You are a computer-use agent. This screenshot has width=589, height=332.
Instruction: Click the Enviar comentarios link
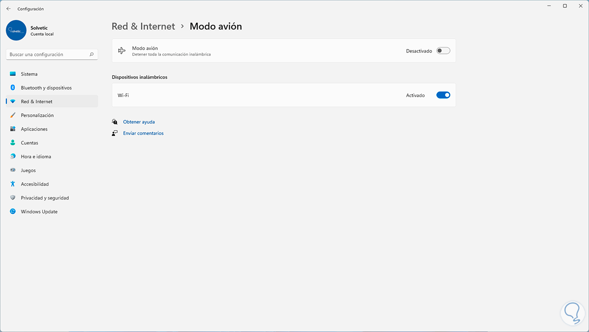click(143, 133)
